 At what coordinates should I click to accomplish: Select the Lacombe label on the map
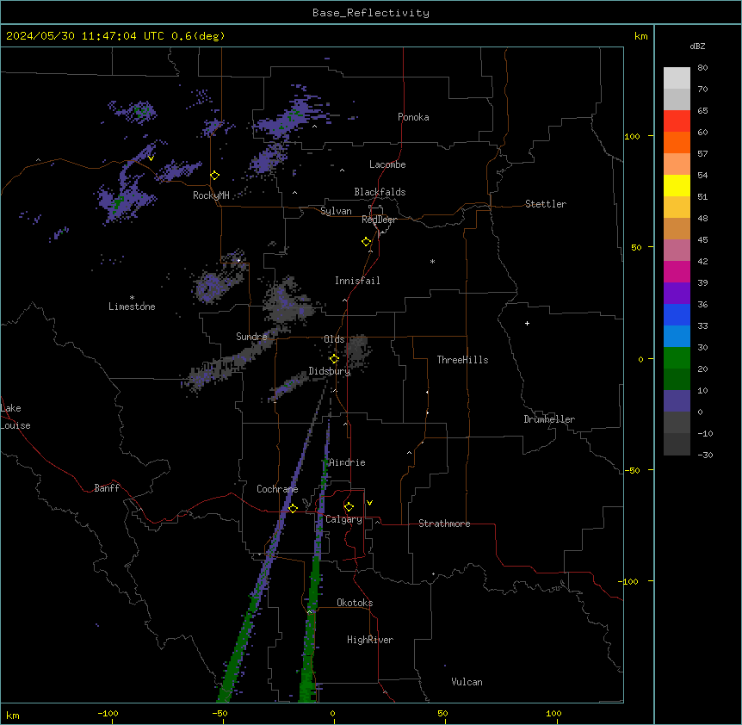(x=387, y=164)
